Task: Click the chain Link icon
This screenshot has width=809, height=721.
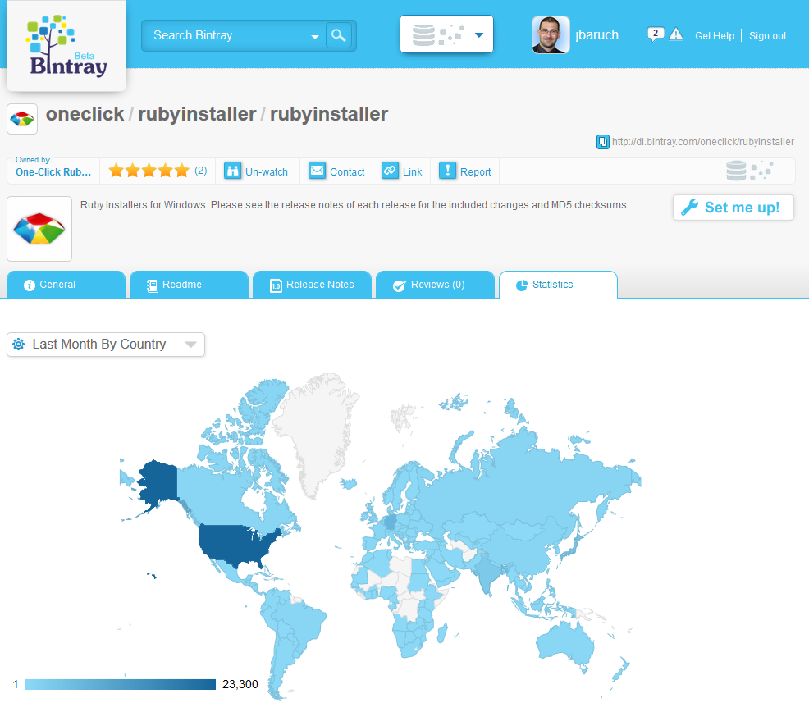Action: coord(390,171)
